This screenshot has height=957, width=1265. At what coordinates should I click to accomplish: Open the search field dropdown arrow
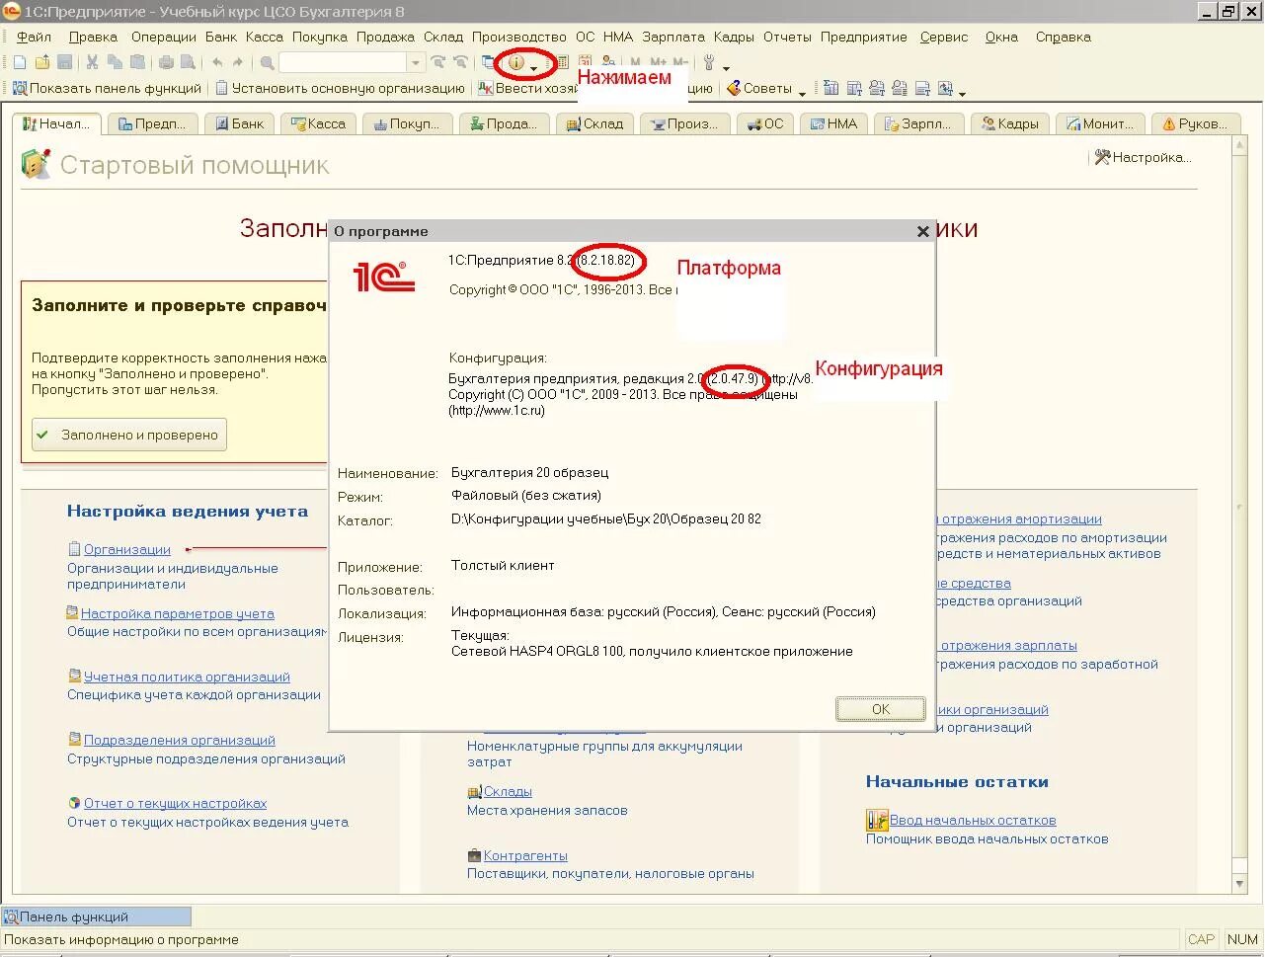coord(416,62)
